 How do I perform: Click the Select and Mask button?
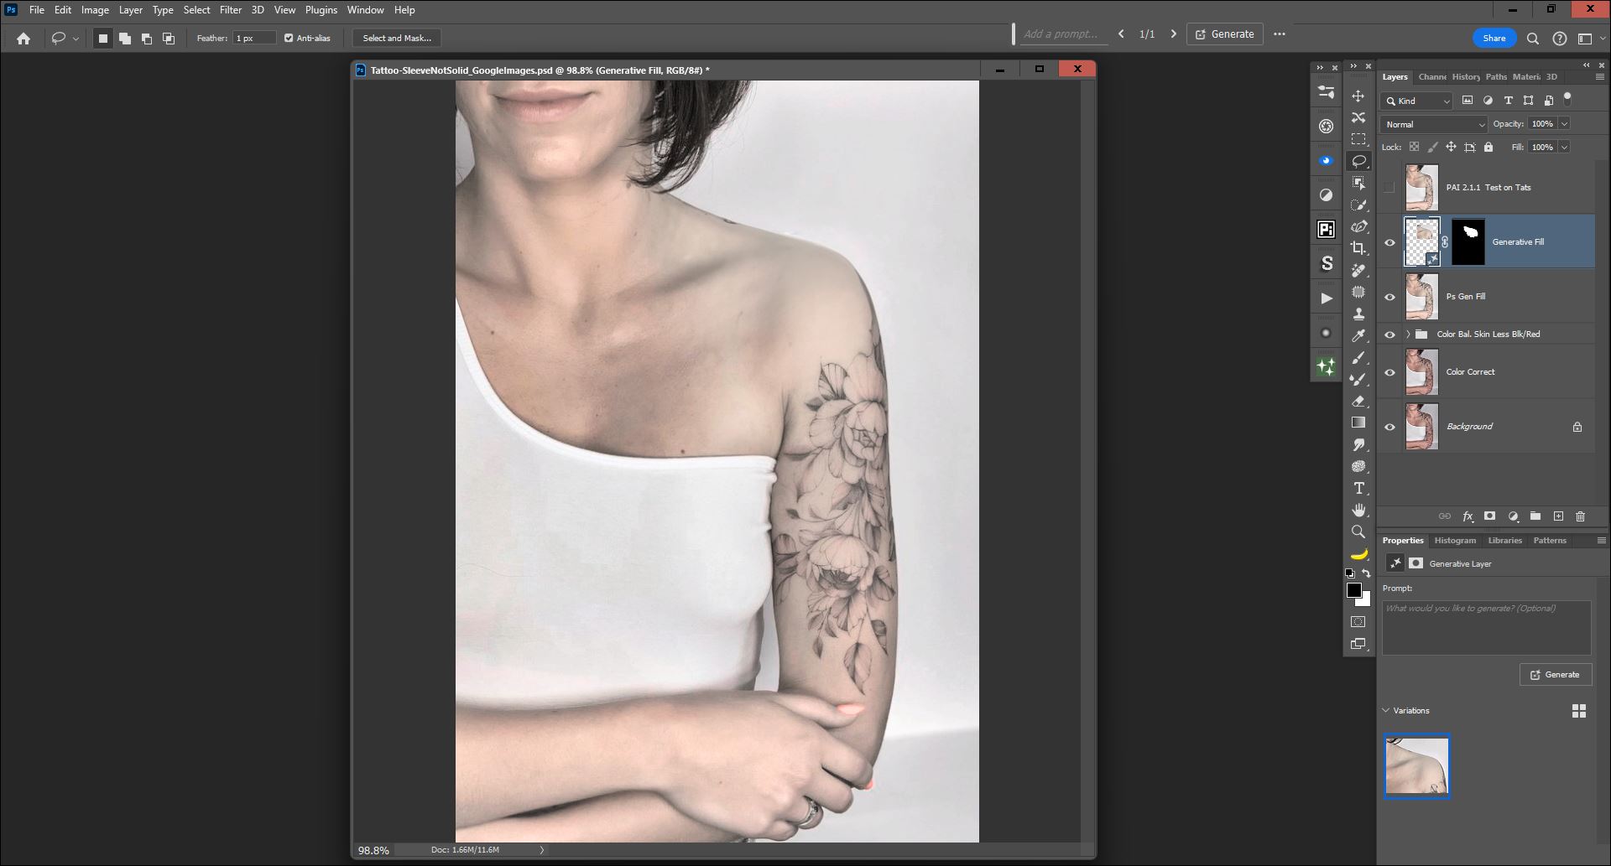[x=397, y=38]
